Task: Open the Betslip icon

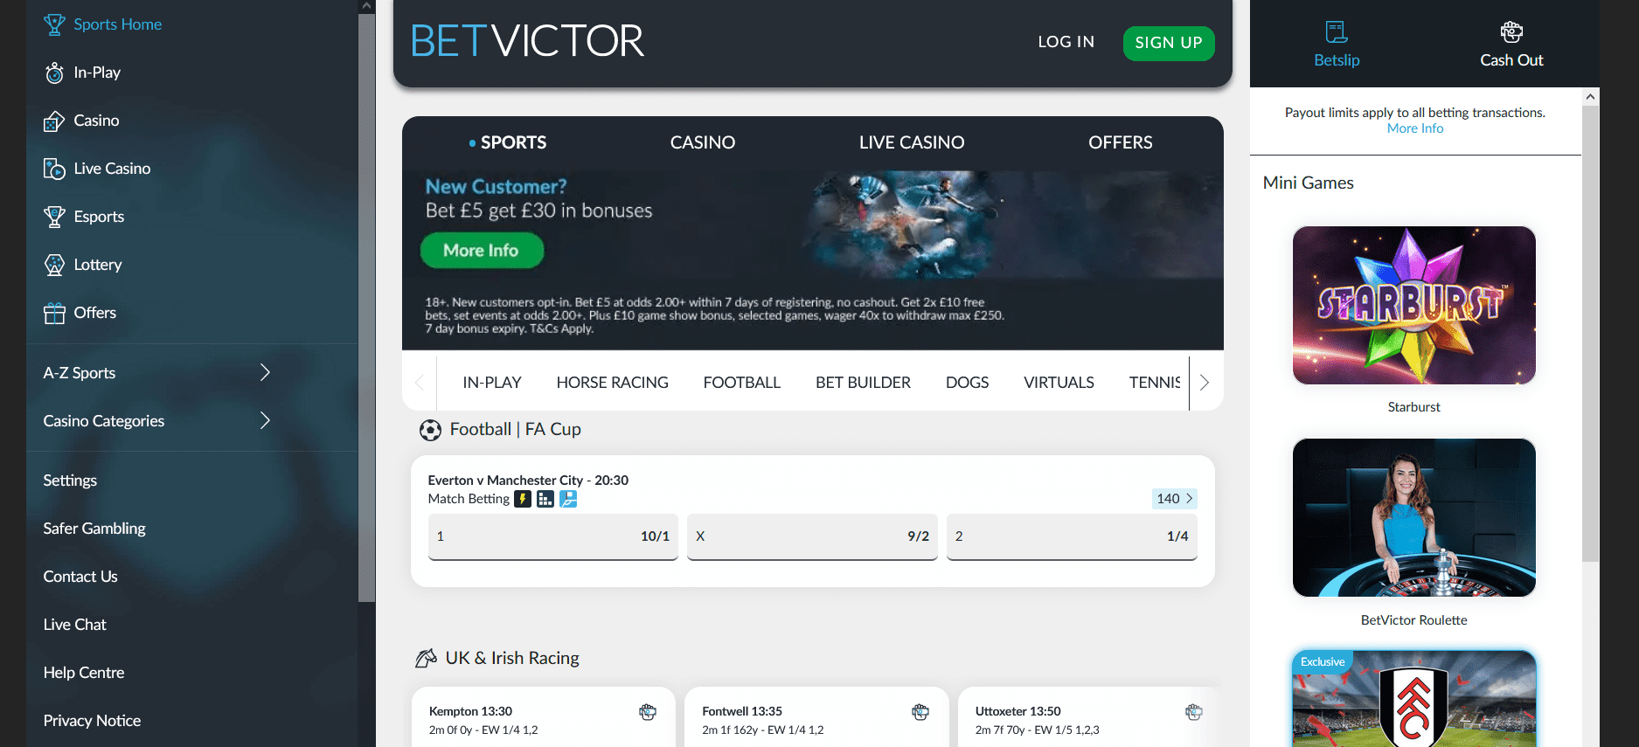Action: point(1337,32)
